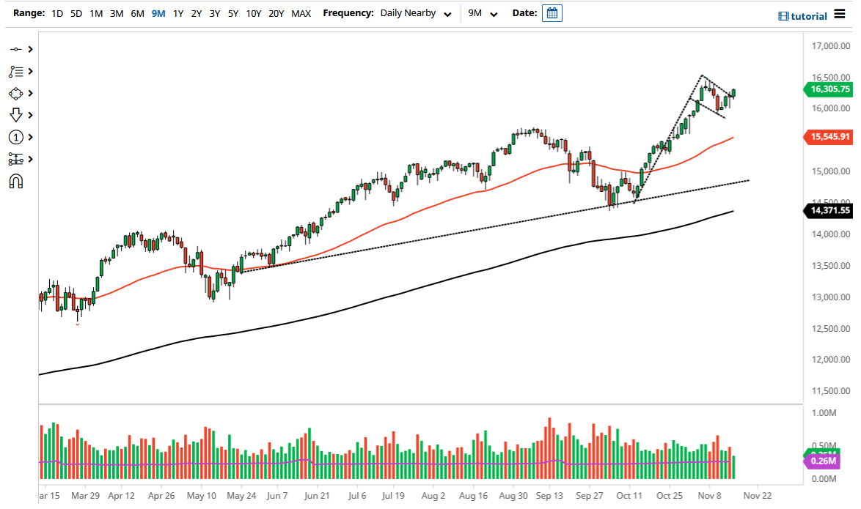This screenshot has width=861, height=509.
Task: Expand the crosshair tool options chevron
Action: point(29,48)
